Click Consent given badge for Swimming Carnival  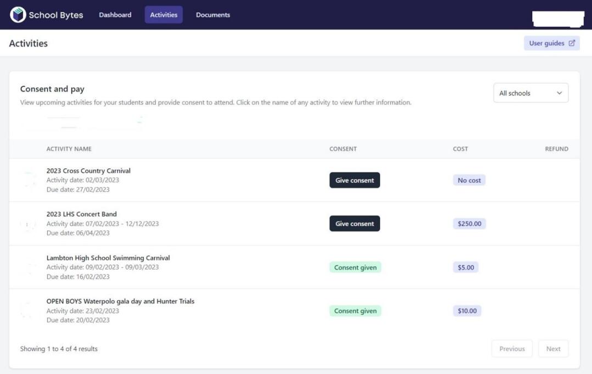pos(355,268)
